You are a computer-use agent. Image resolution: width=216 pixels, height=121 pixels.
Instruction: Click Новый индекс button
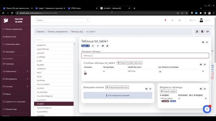[x=168, y=91]
